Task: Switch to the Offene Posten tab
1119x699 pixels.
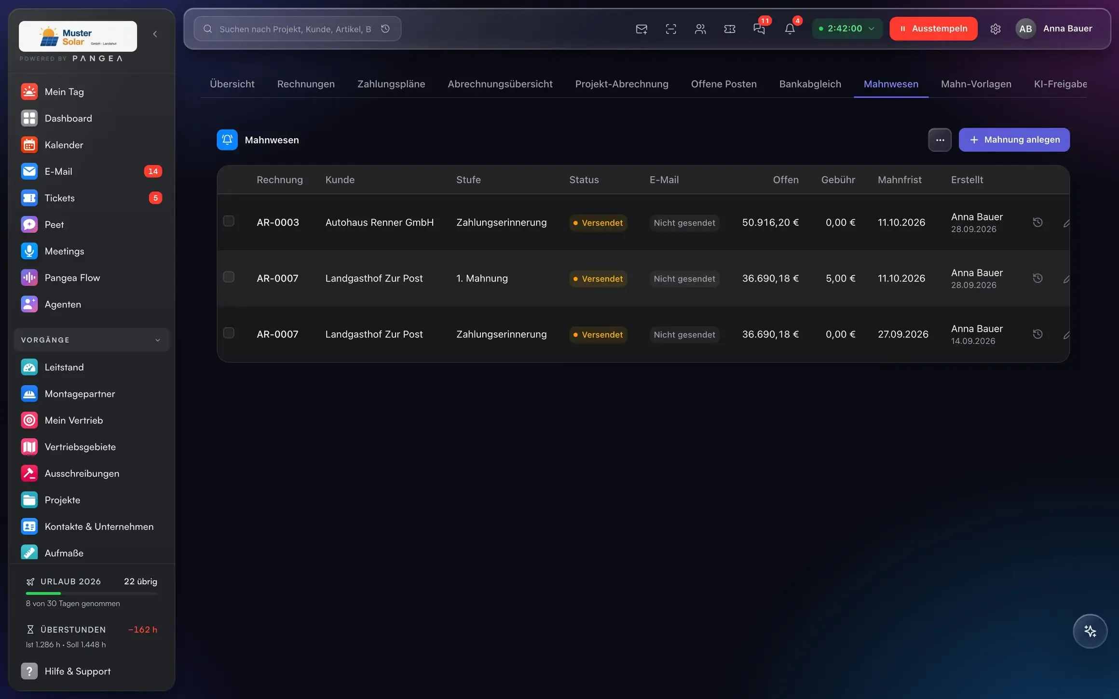Action: tap(723, 84)
